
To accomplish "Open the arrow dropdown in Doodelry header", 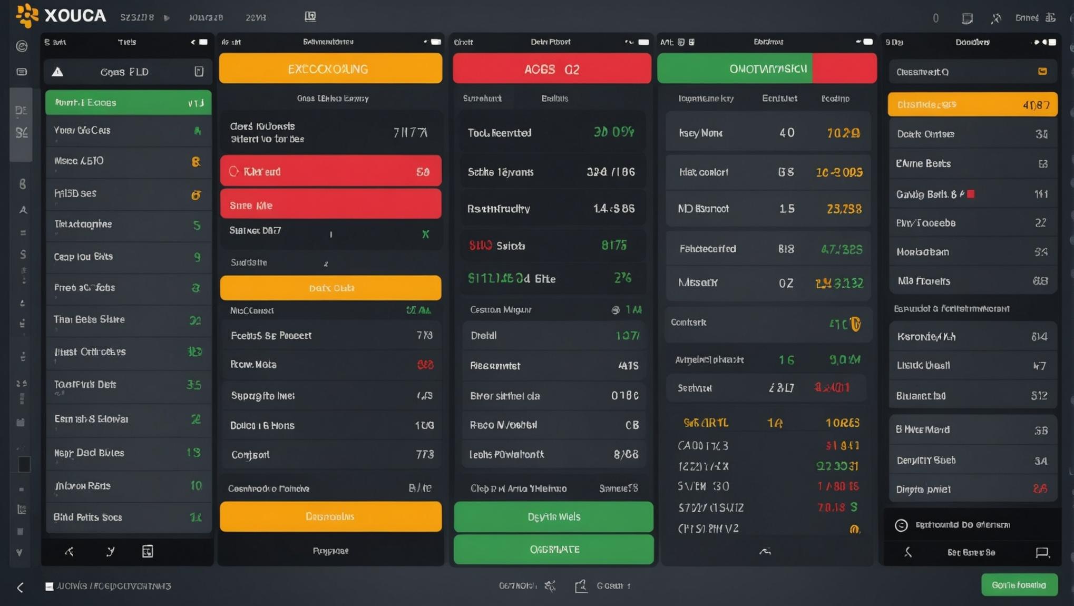I will click(x=1037, y=42).
